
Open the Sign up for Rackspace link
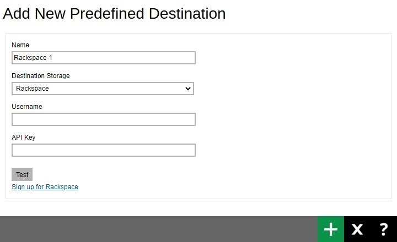click(x=45, y=187)
